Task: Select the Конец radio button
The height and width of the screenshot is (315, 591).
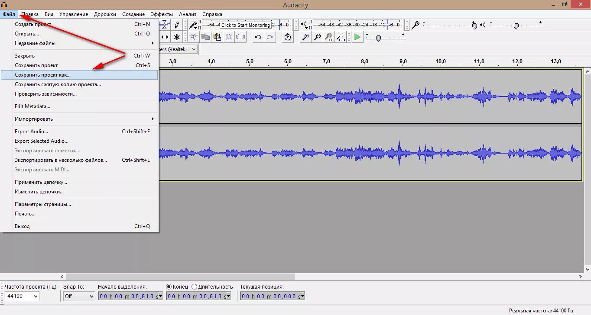Action: (169, 286)
